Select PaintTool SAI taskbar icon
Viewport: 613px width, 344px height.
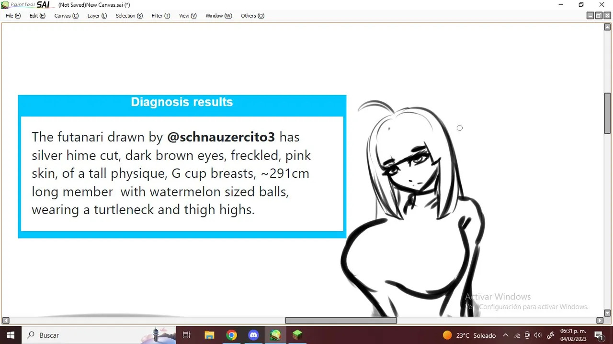coord(275,335)
